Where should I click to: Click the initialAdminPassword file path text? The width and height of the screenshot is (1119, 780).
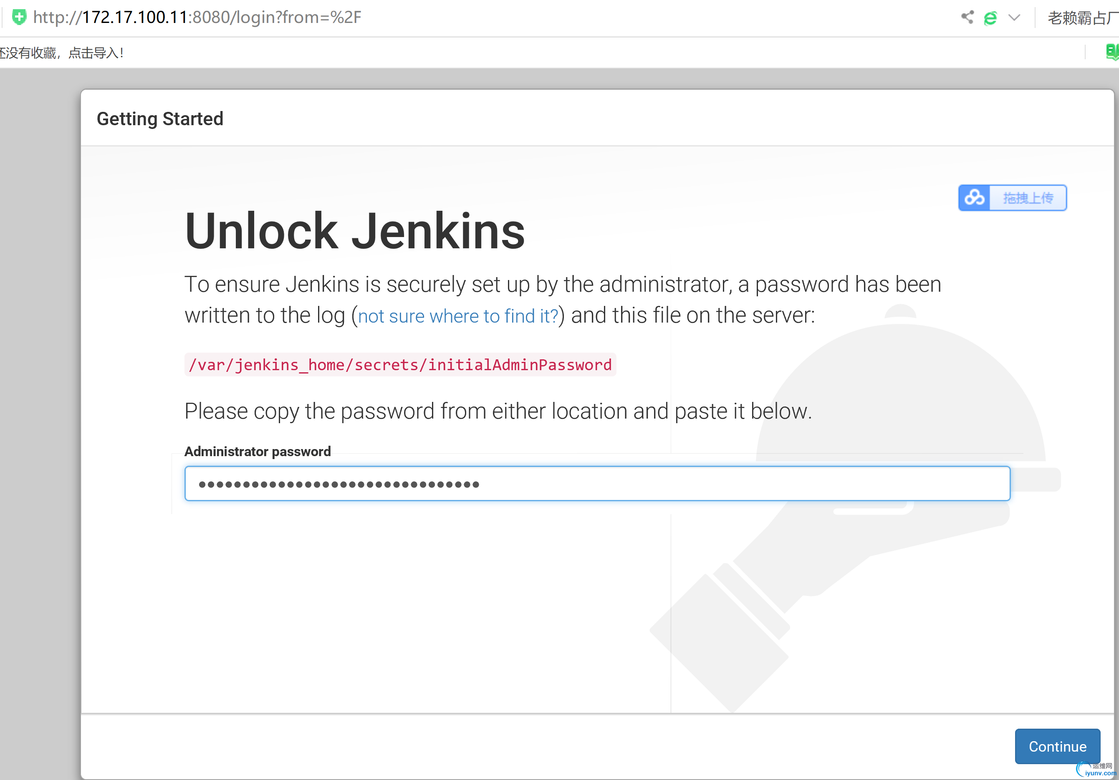pyautogui.click(x=400, y=364)
